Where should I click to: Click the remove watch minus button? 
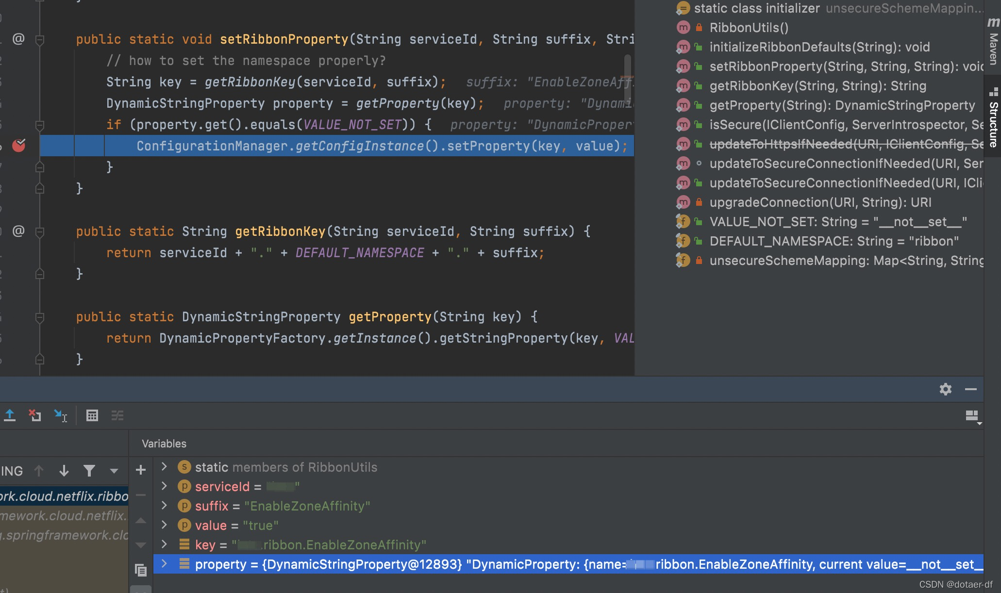pos(141,495)
